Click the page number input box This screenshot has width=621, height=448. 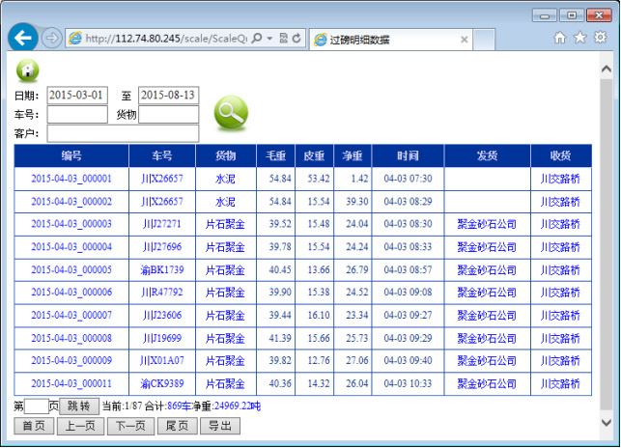[37, 406]
